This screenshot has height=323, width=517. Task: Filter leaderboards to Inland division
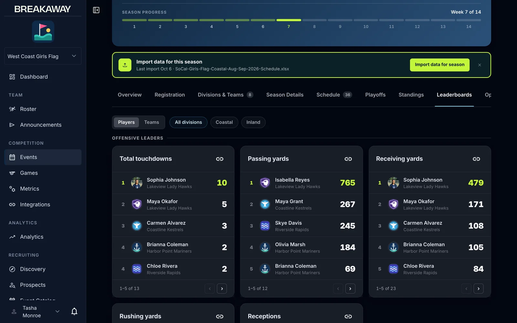point(253,122)
